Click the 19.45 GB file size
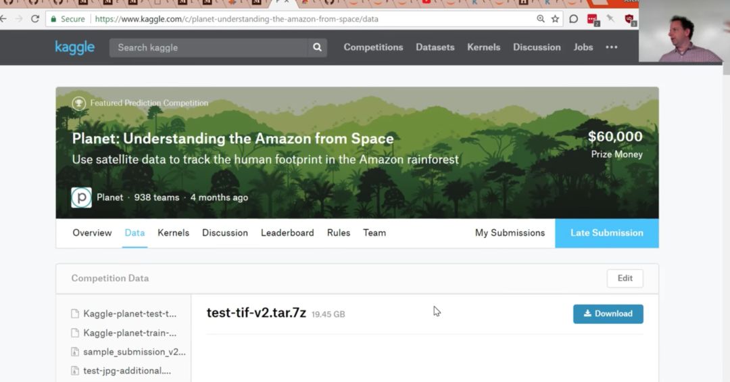This screenshot has width=730, height=382. tap(328, 314)
